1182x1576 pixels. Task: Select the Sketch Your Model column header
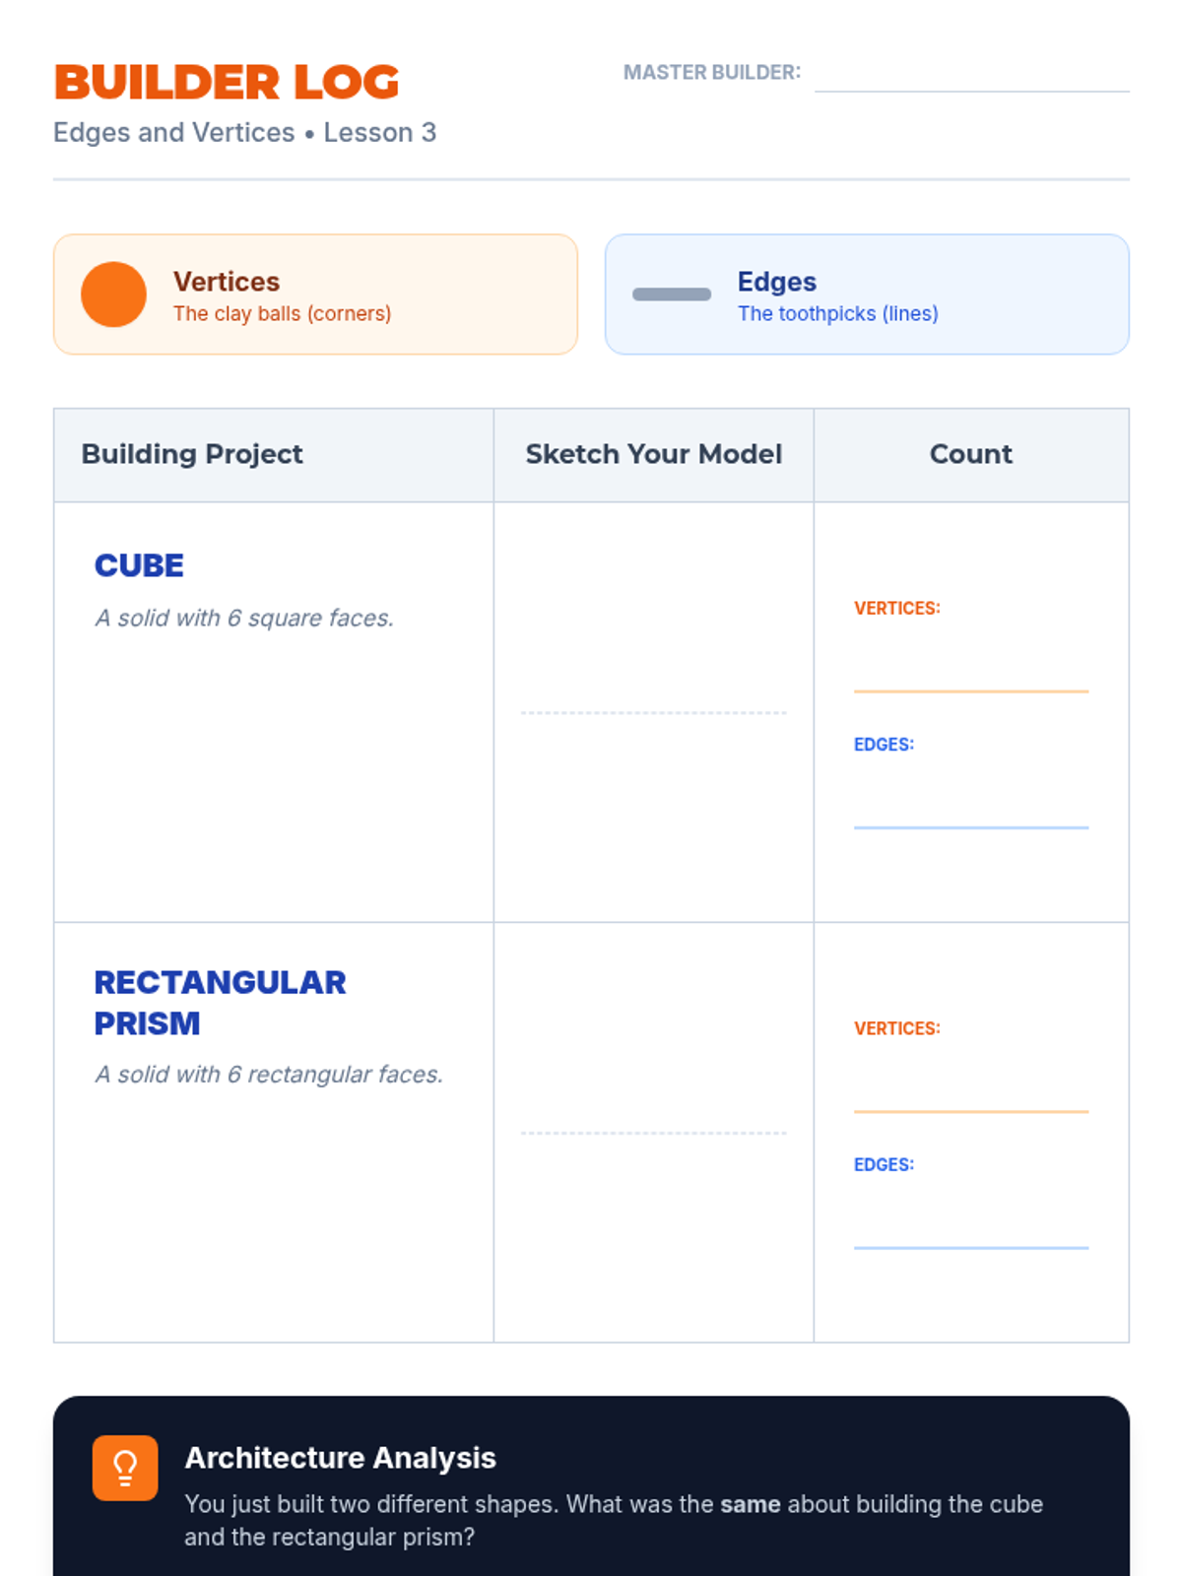pyautogui.click(x=653, y=454)
